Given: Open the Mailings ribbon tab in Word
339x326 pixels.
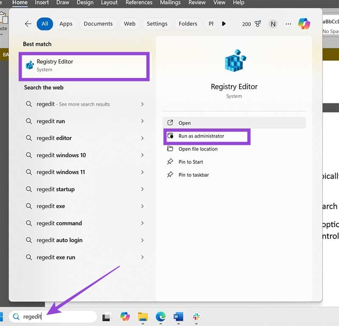Looking at the screenshot, I should [170, 3].
